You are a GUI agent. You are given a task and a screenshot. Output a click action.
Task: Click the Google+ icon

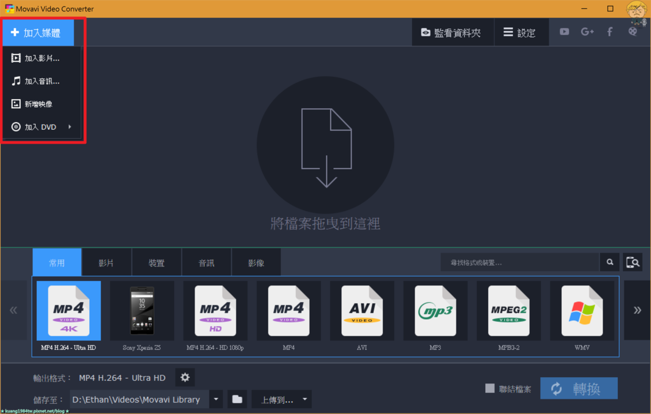point(587,32)
